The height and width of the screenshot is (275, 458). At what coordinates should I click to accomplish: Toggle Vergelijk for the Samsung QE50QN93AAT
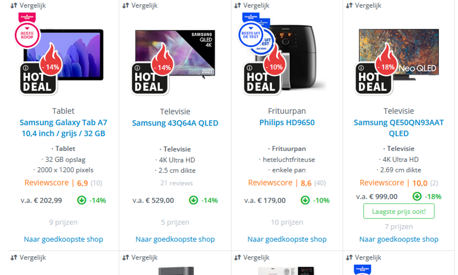pos(363,5)
